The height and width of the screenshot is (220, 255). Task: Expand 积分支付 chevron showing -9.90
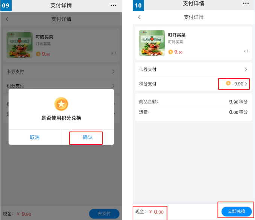pos(246,84)
